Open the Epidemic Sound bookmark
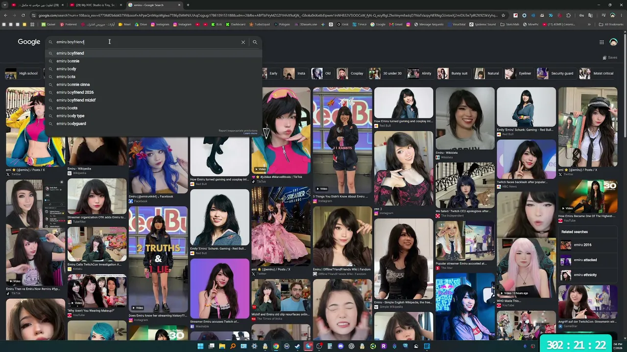The image size is (627, 352). pos(482,24)
